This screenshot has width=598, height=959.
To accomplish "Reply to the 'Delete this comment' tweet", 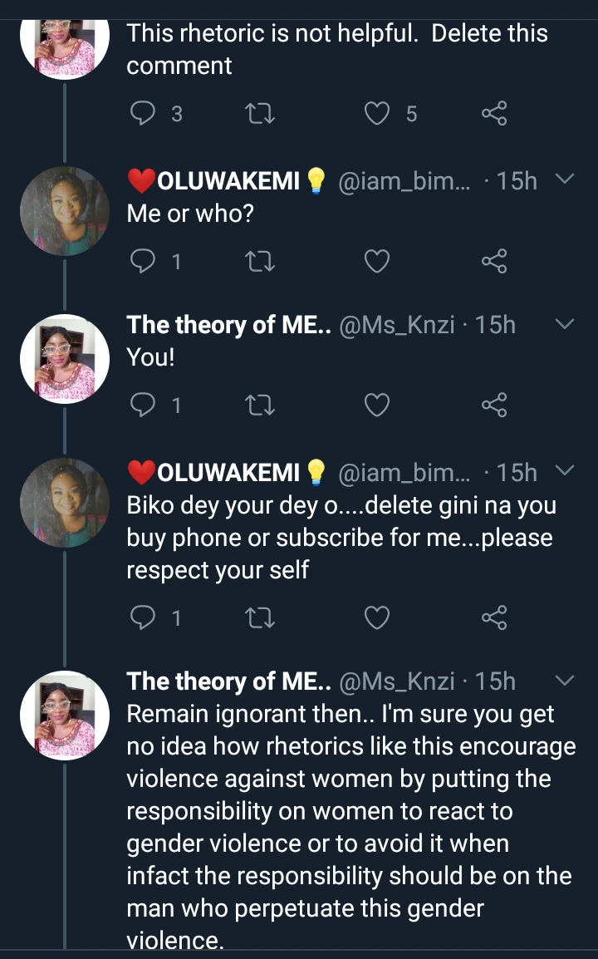I will point(144,113).
